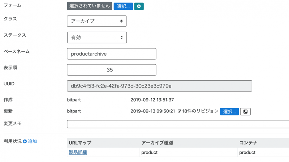Image resolution: width=289 pixels, height=162 pixels.
Task: Click the plus icon beside 利用状況
Action: [25, 141]
